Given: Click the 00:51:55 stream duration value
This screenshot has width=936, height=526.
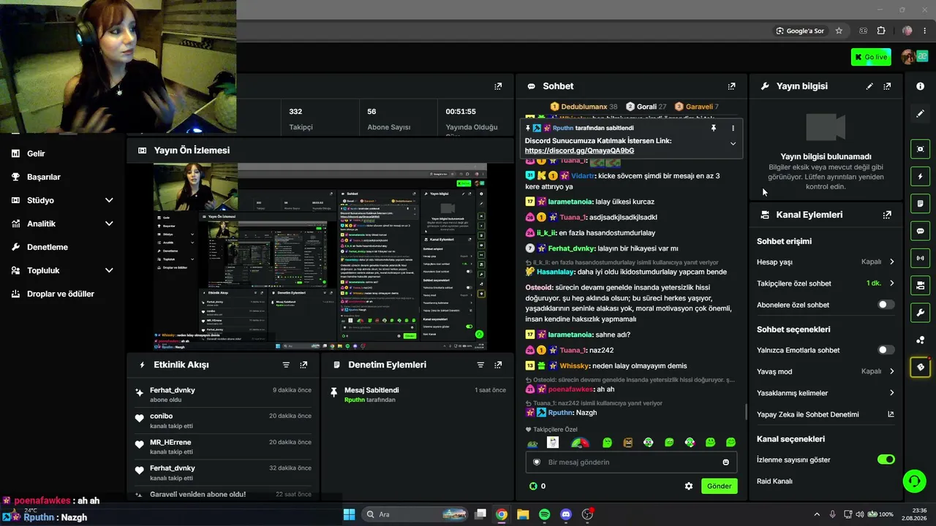Looking at the screenshot, I should [461, 112].
